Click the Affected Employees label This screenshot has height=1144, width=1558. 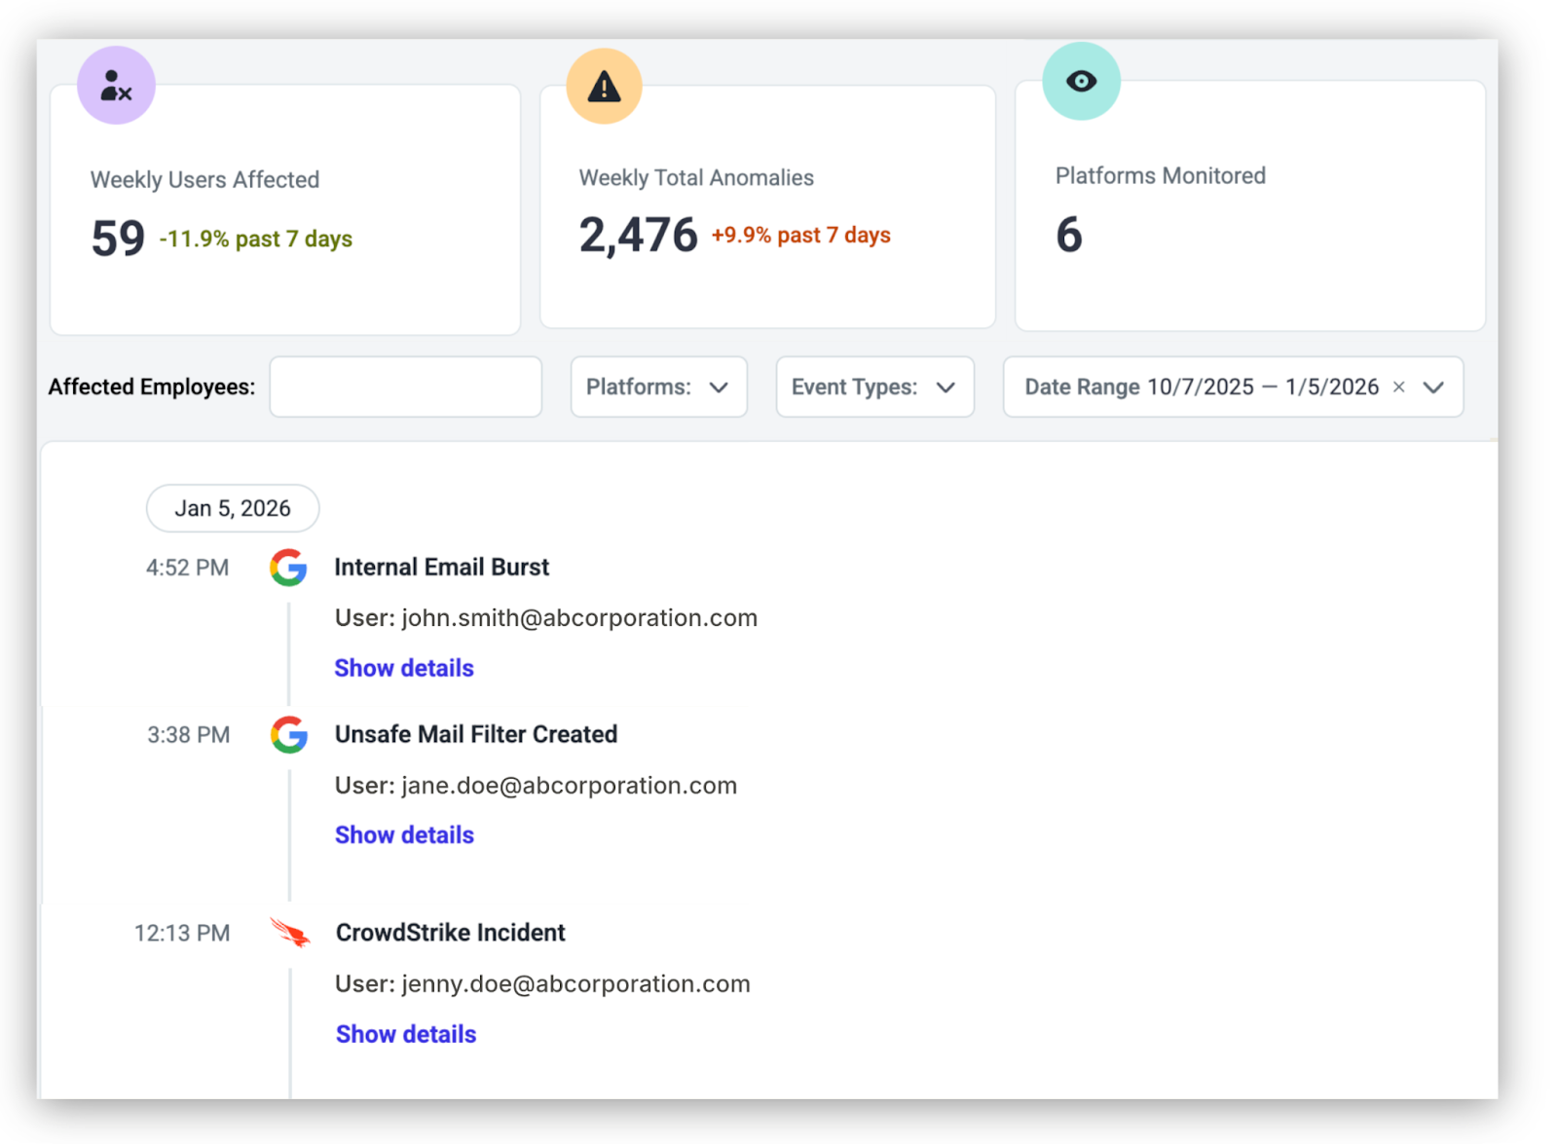pyautogui.click(x=151, y=387)
